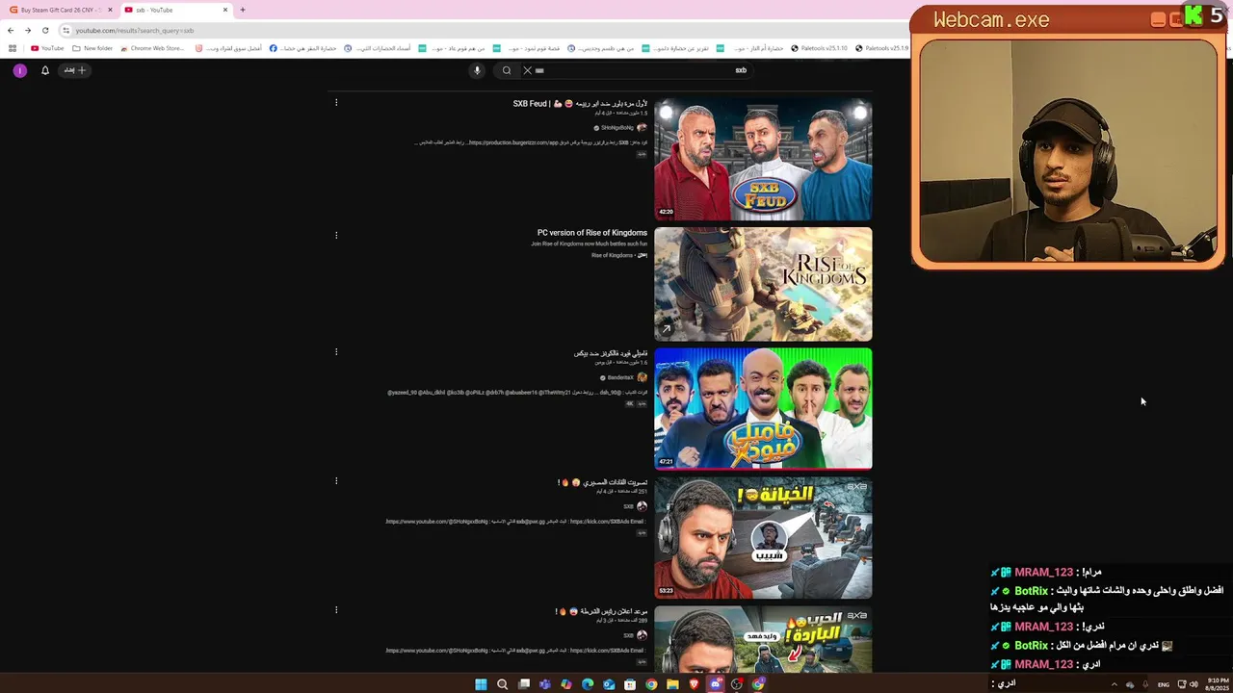This screenshot has width=1233, height=693.
Task: Click the browser back arrow
Action: [11, 30]
